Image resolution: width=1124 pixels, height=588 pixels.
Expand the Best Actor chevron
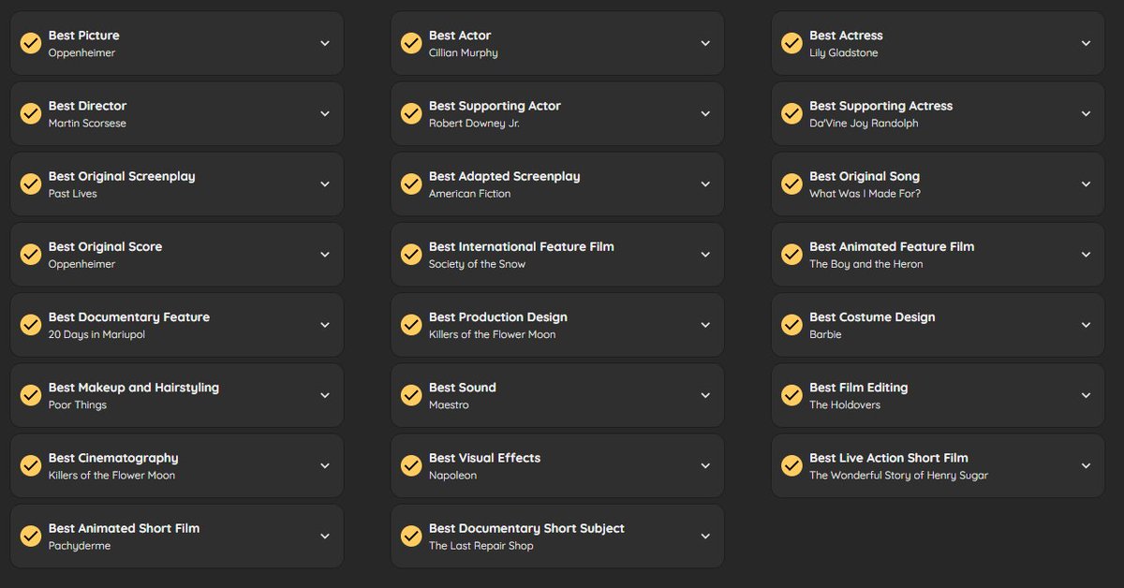coord(705,43)
